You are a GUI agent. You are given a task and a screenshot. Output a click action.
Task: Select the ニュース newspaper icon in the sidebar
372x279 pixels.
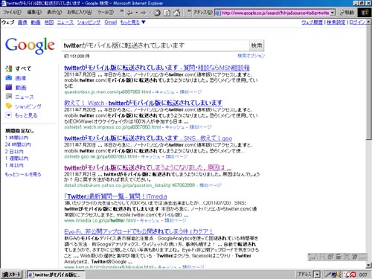(9, 96)
